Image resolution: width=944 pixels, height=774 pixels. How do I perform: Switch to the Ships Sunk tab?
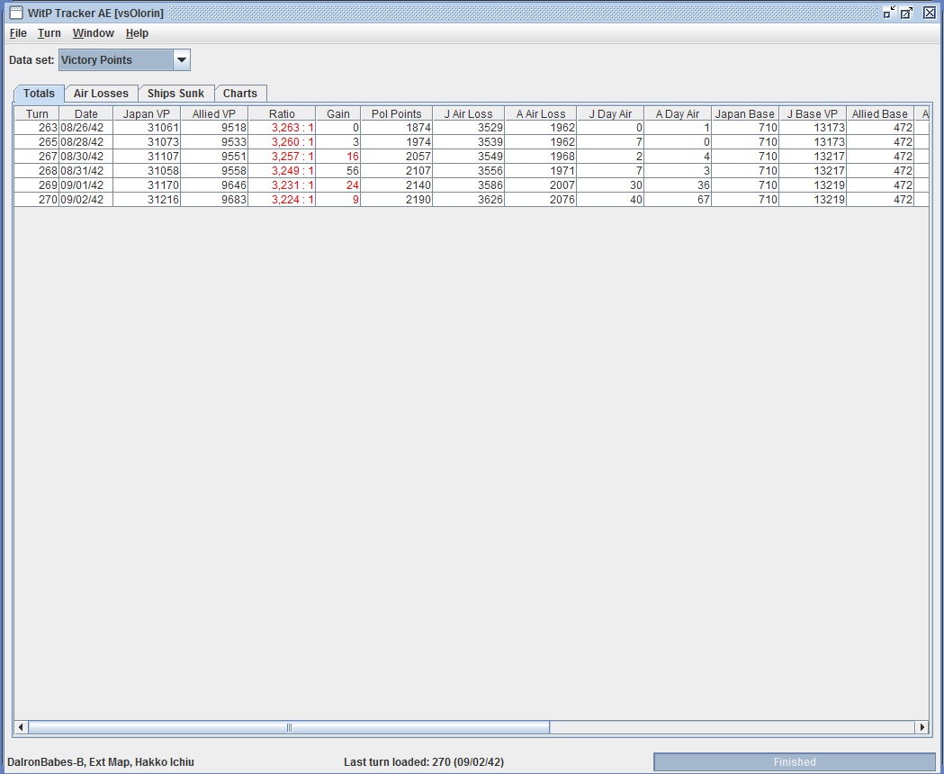[x=175, y=94]
